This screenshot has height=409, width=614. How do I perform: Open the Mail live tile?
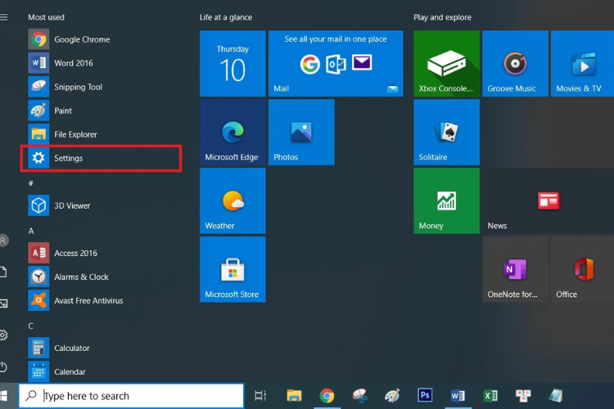(336, 64)
